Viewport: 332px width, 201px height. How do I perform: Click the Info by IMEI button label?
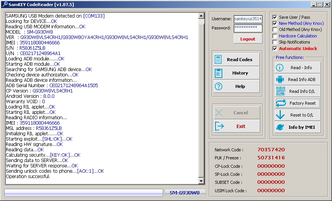click(x=302, y=127)
